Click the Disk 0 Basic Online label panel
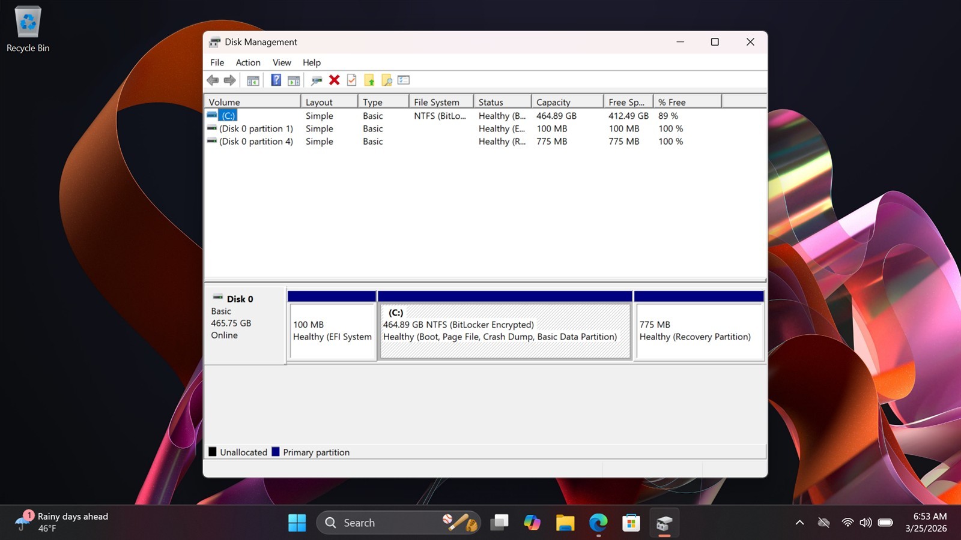Viewport: 961px width, 540px height. [245, 326]
